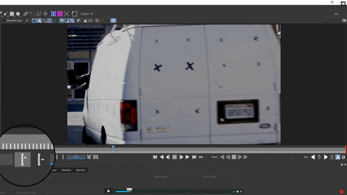Click the zoom timeline to in/out icon
The image size is (347, 195).
tap(89, 157)
